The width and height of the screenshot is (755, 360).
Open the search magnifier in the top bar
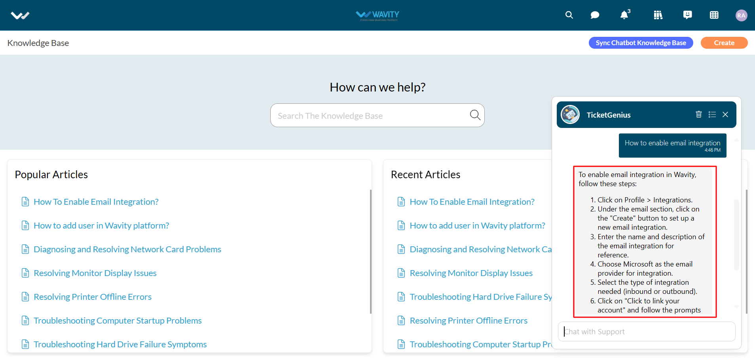[x=569, y=15]
